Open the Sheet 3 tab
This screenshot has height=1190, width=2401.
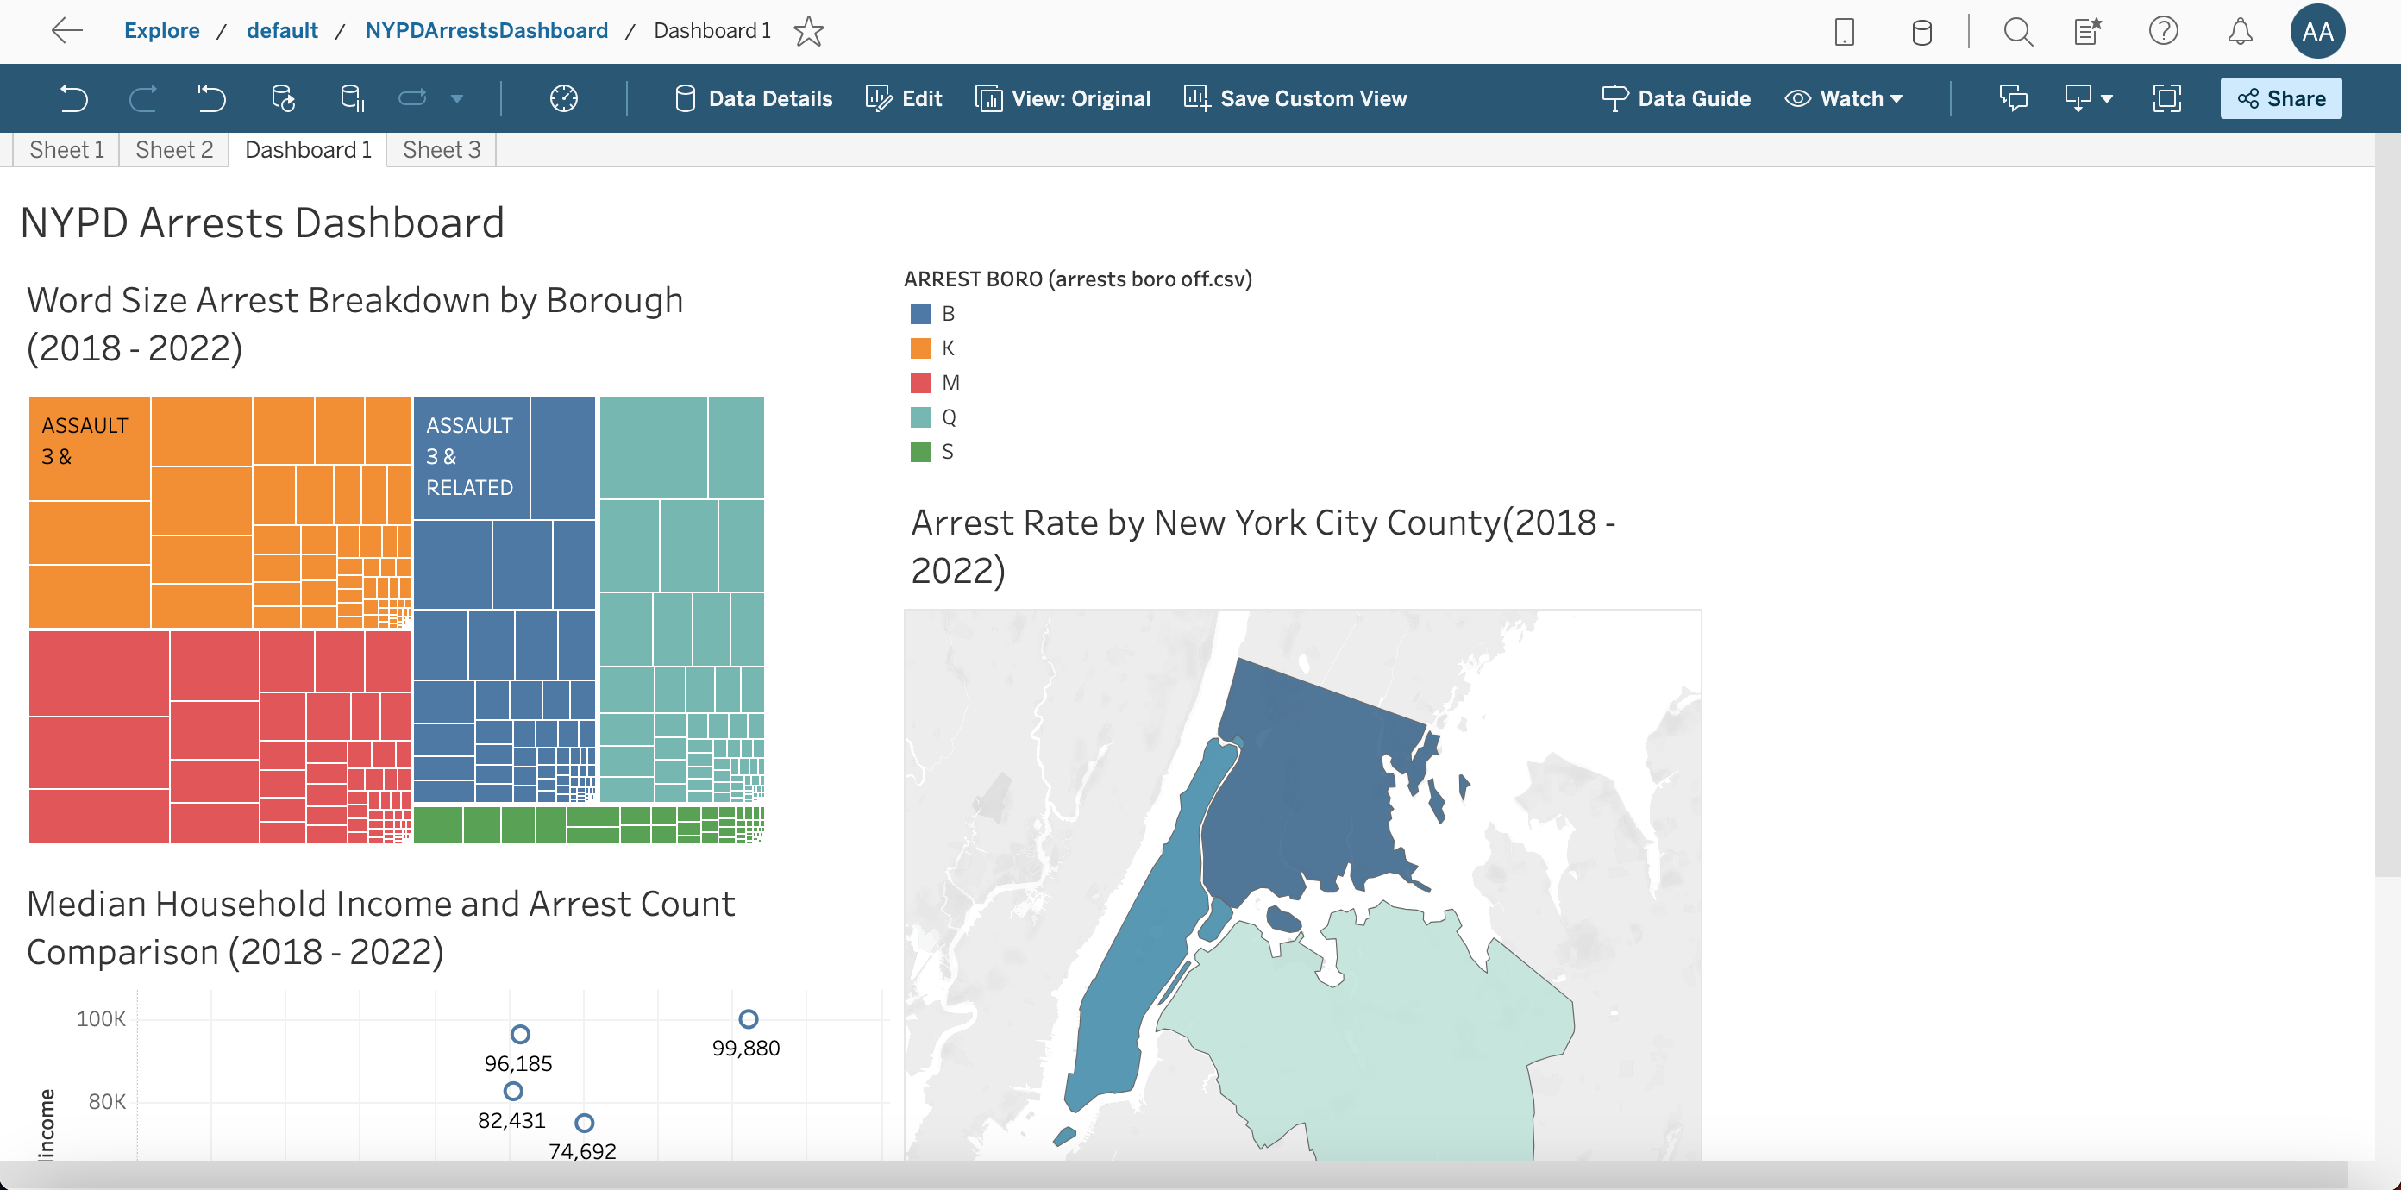[x=441, y=150]
